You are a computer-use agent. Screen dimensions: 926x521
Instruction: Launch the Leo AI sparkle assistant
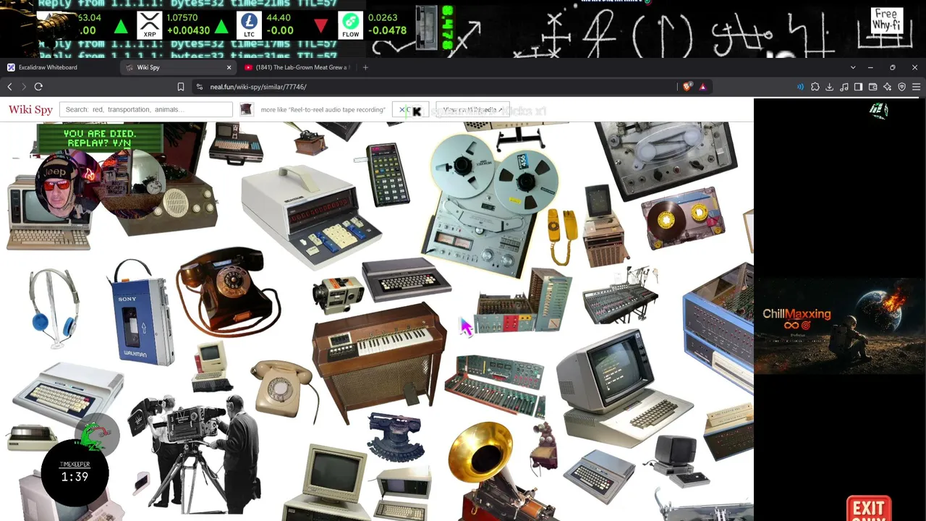click(x=888, y=87)
